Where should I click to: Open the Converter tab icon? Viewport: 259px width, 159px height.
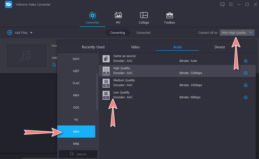(x=92, y=16)
